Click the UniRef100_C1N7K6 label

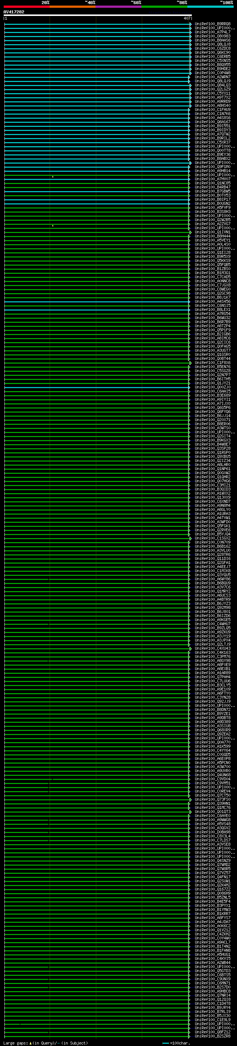point(213,114)
